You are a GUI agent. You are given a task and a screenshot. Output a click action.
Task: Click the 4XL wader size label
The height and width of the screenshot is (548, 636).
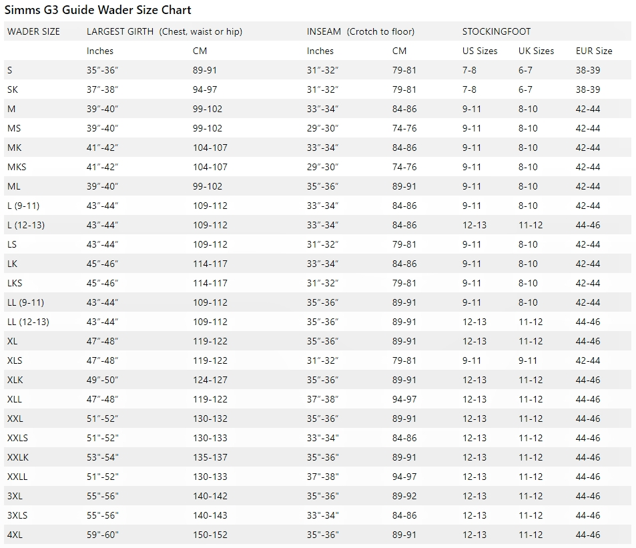click(x=15, y=535)
